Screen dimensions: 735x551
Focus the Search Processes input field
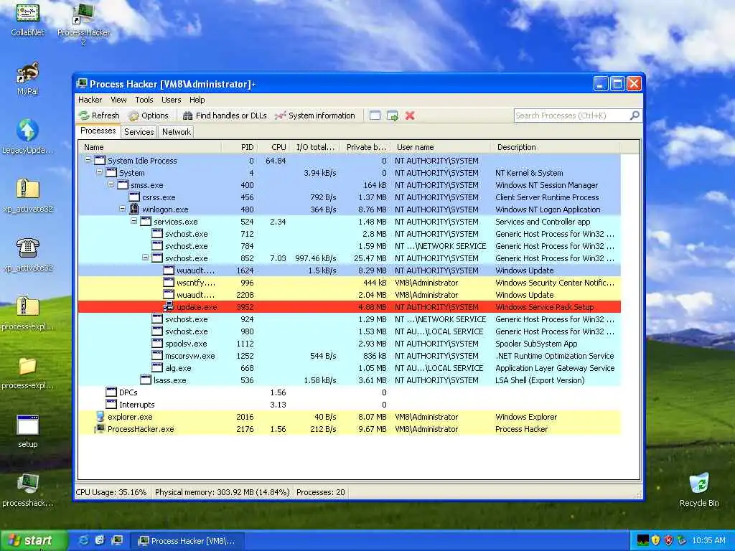click(572, 116)
